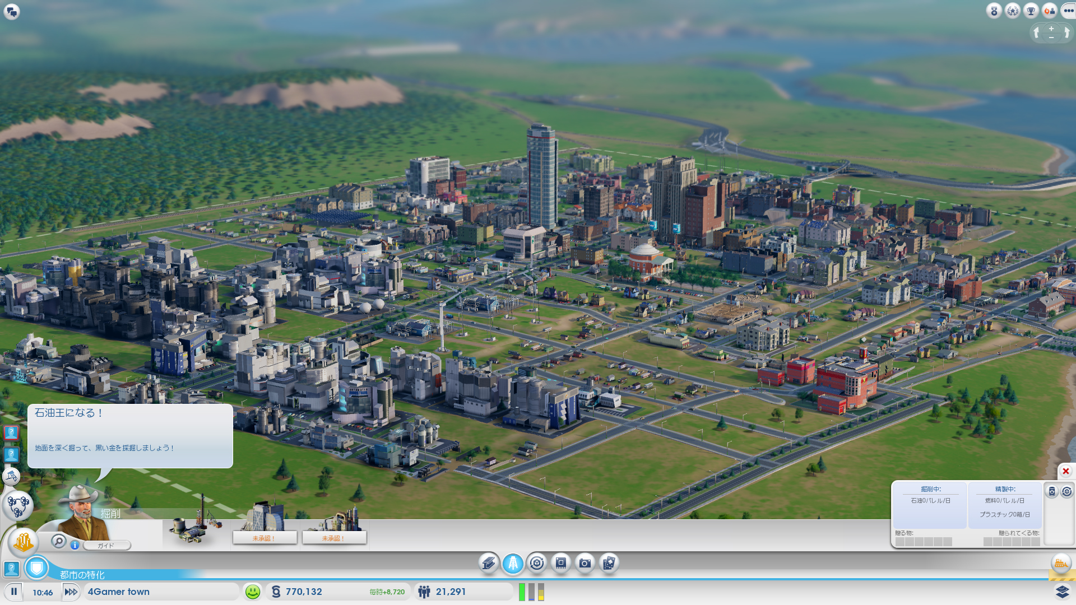Toggle the city specialization shield button
1076x605 pixels.
(x=37, y=568)
